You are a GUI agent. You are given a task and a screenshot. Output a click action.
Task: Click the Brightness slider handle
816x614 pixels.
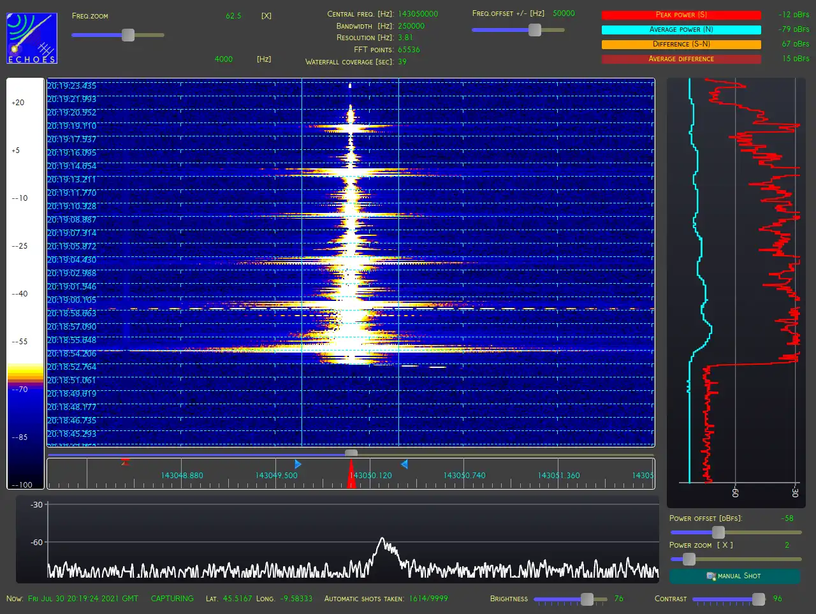tap(587, 599)
